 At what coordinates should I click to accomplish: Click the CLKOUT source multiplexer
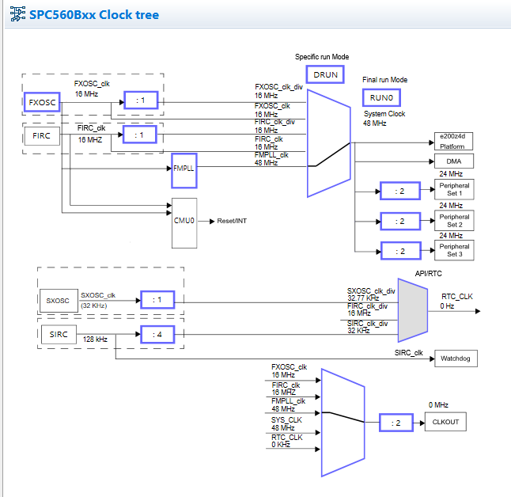coord(343,423)
